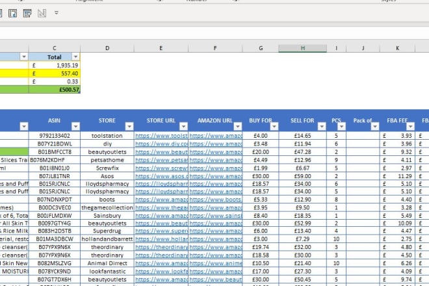This screenshot has width=429, height=286.
Task: Open the superdrug store URL link
Action: click(161, 231)
